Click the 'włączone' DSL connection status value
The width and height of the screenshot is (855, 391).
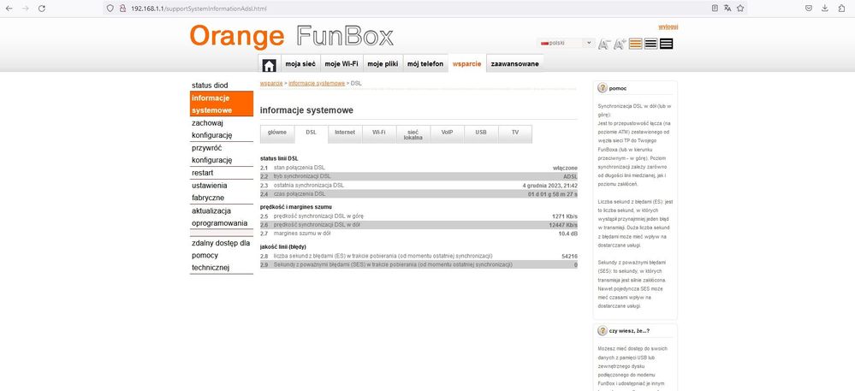tap(565, 168)
